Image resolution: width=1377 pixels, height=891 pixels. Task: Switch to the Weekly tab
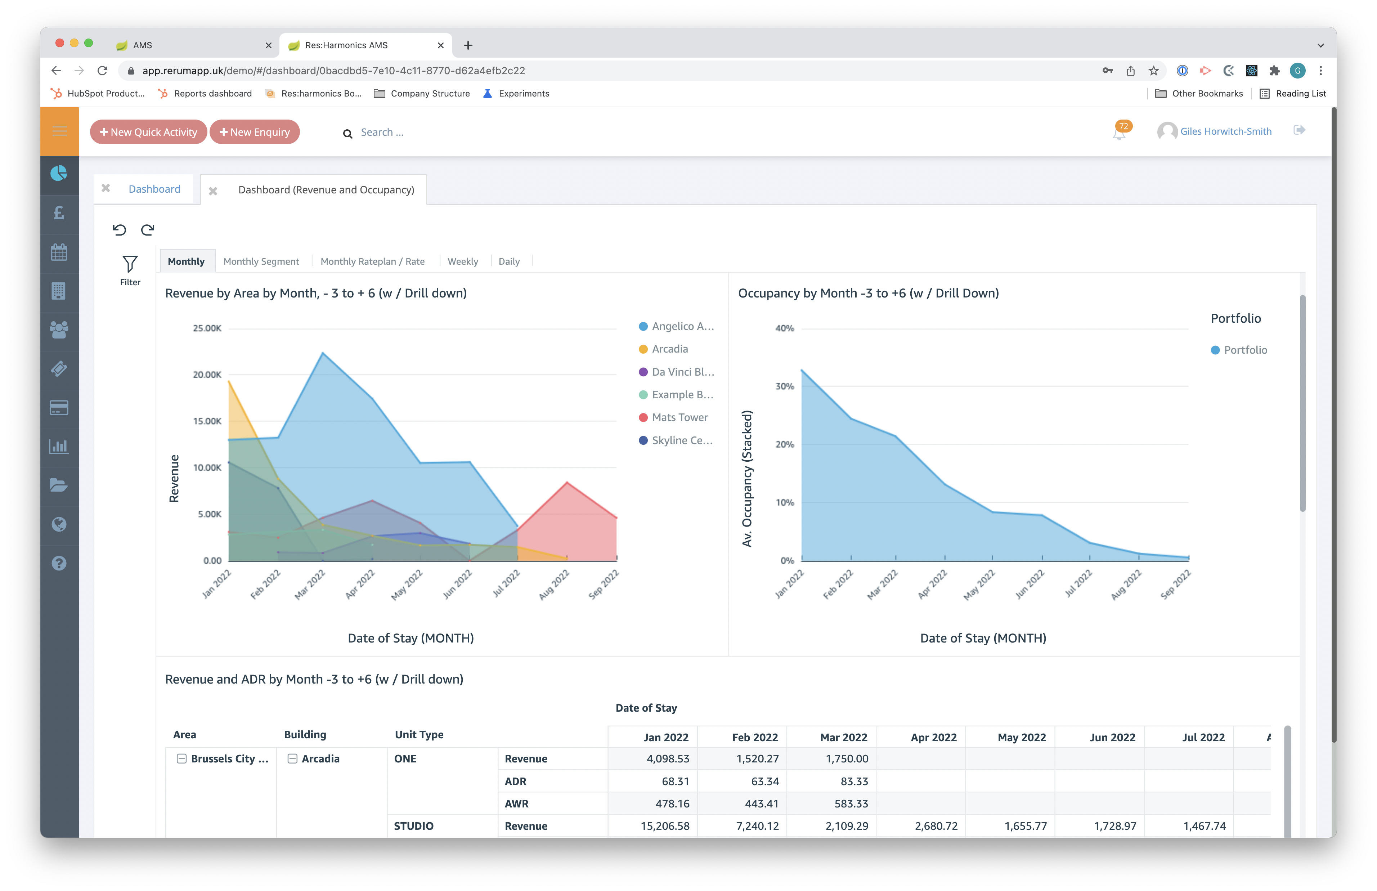click(463, 261)
